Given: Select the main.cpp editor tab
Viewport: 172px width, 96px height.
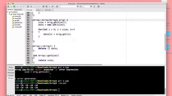Looking at the screenshot, I should (x=48, y=10).
